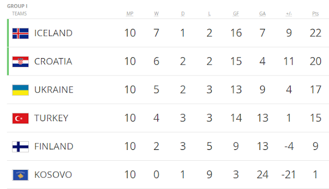Open the ICELAND team link
The image size is (329, 189).
coord(53,33)
